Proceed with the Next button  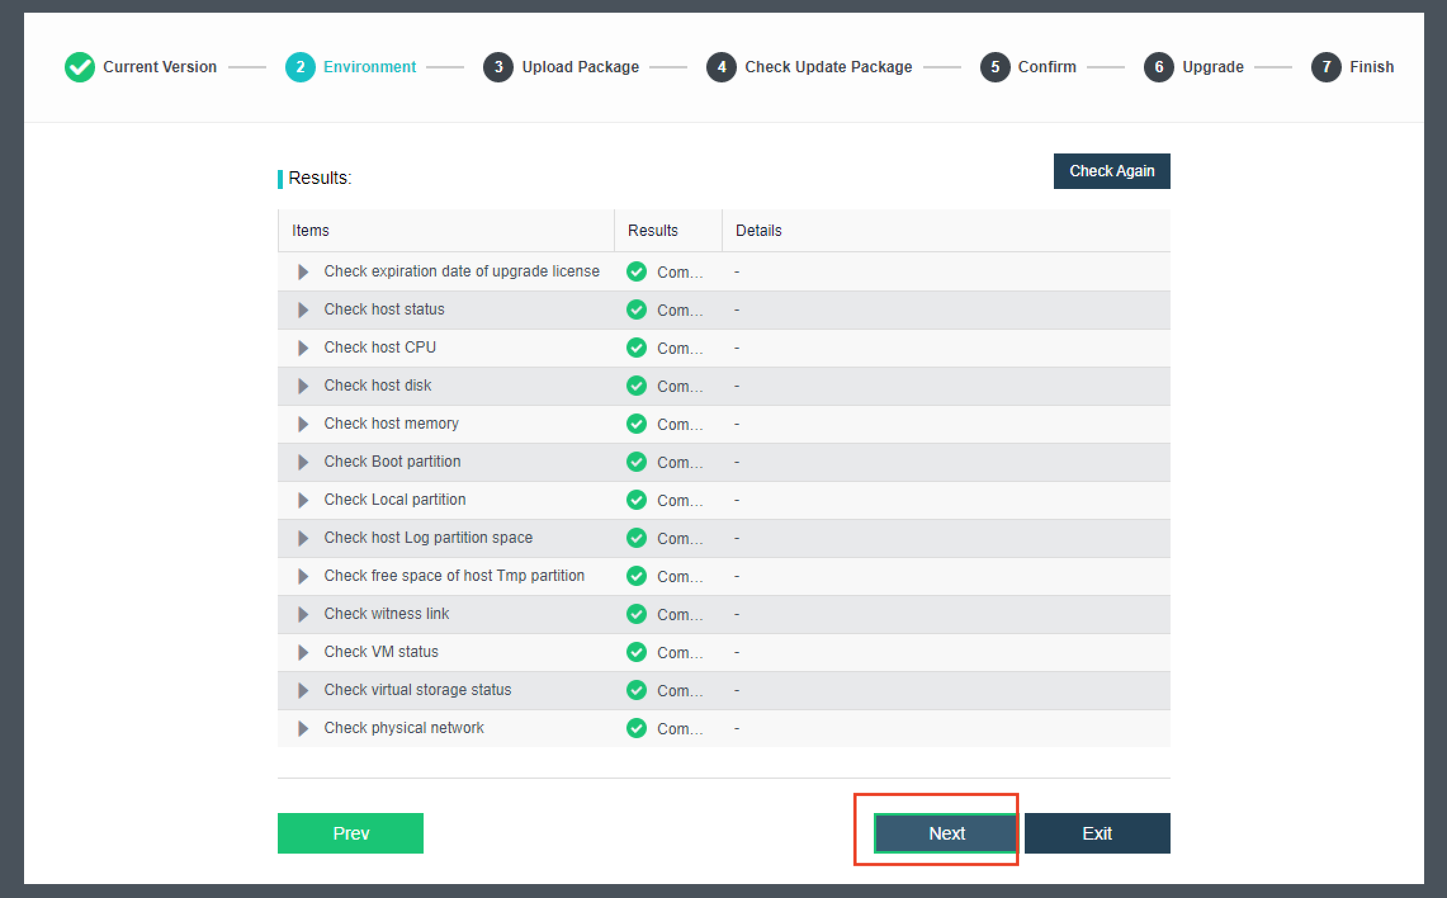click(946, 833)
